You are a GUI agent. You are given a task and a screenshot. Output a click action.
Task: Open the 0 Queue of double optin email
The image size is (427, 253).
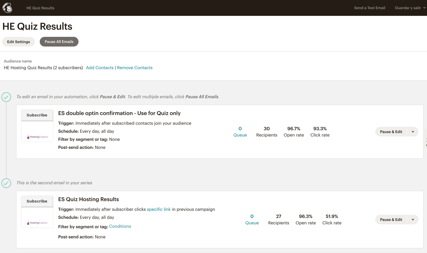coord(240,132)
